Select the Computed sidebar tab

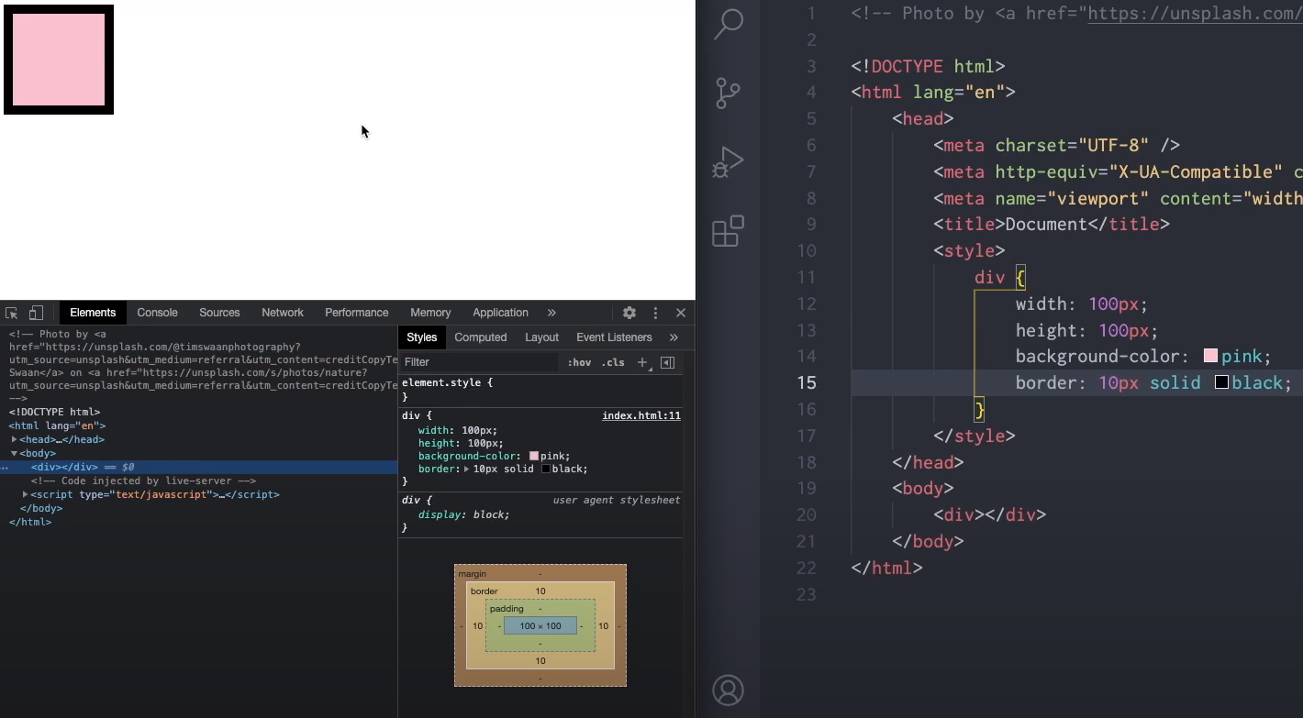coord(481,337)
